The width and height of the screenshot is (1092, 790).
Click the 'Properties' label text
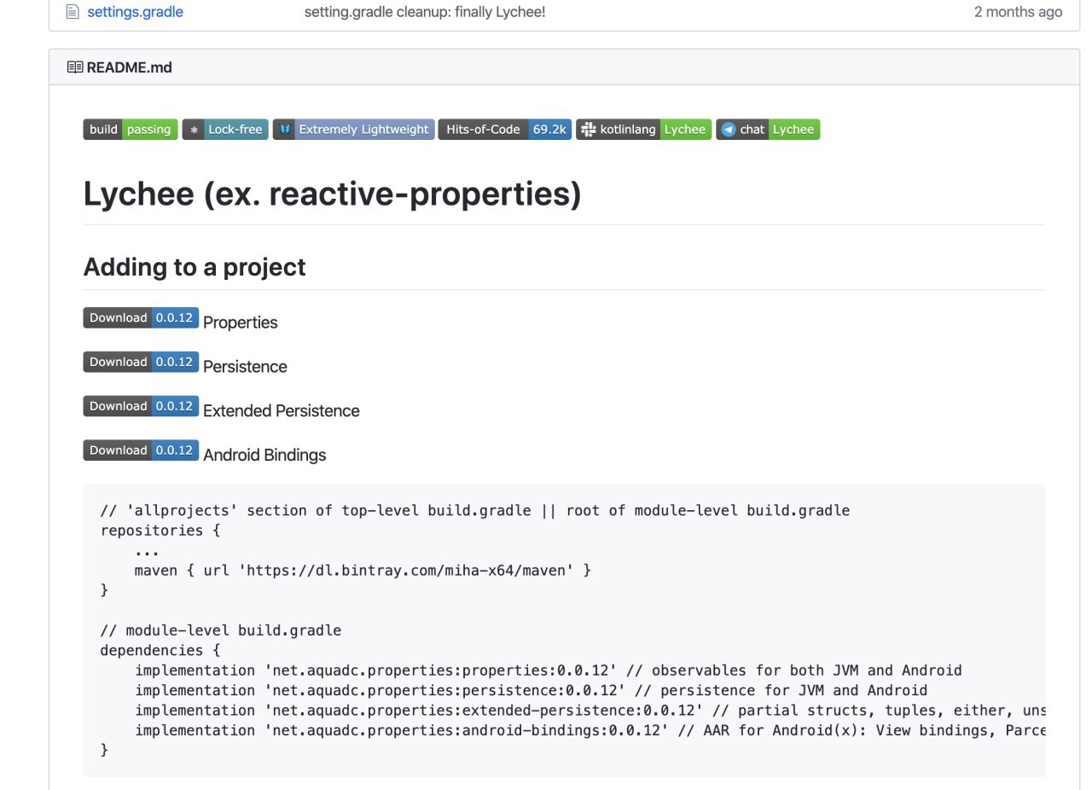[x=240, y=322]
